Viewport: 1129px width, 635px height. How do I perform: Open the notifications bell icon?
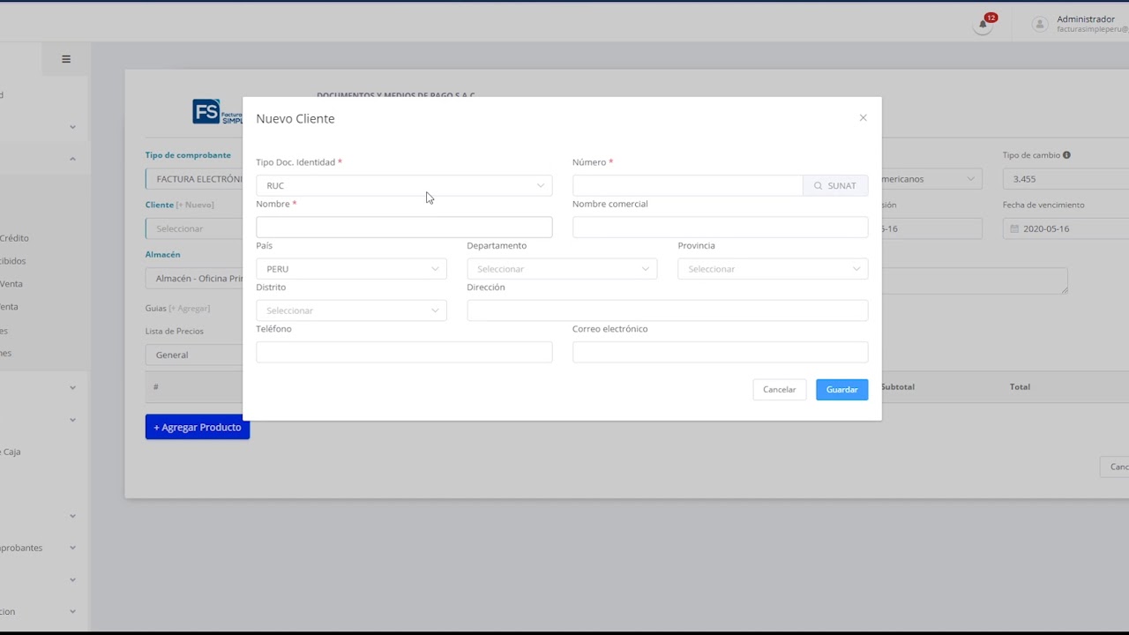coord(983,25)
